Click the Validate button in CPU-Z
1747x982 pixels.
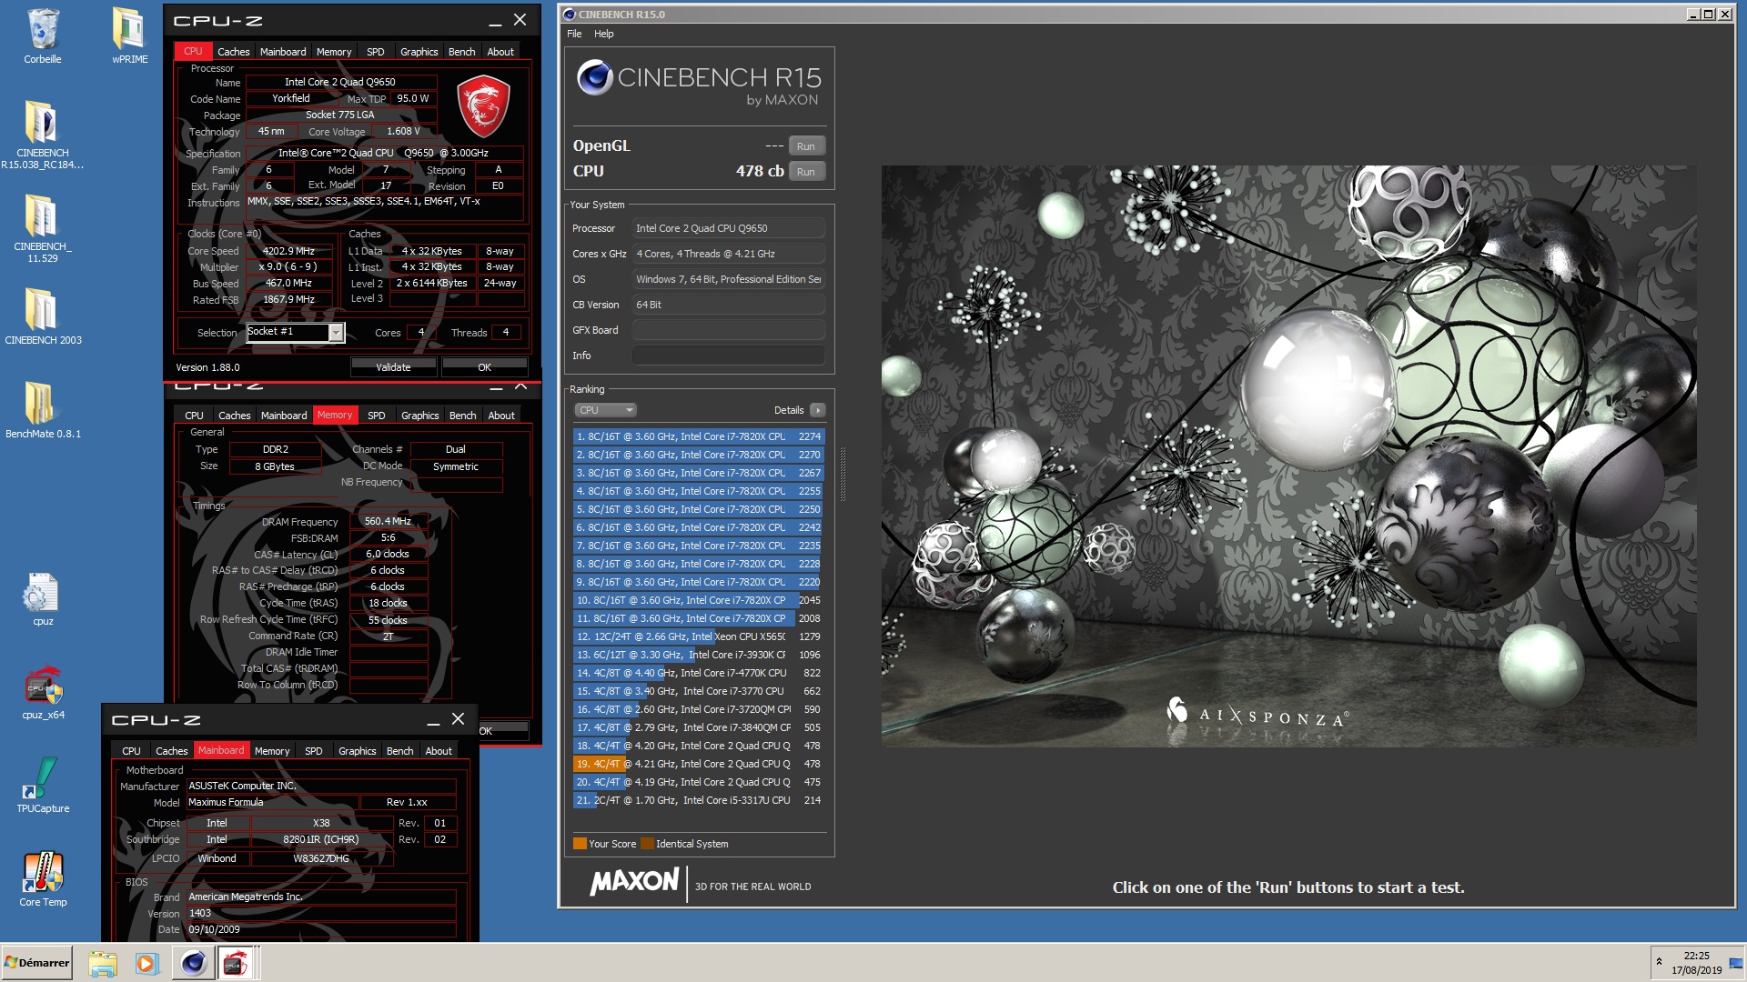pyautogui.click(x=393, y=367)
